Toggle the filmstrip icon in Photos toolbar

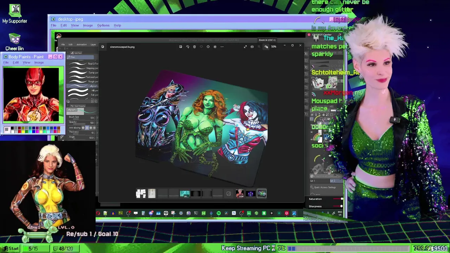[x=252, y=47]
